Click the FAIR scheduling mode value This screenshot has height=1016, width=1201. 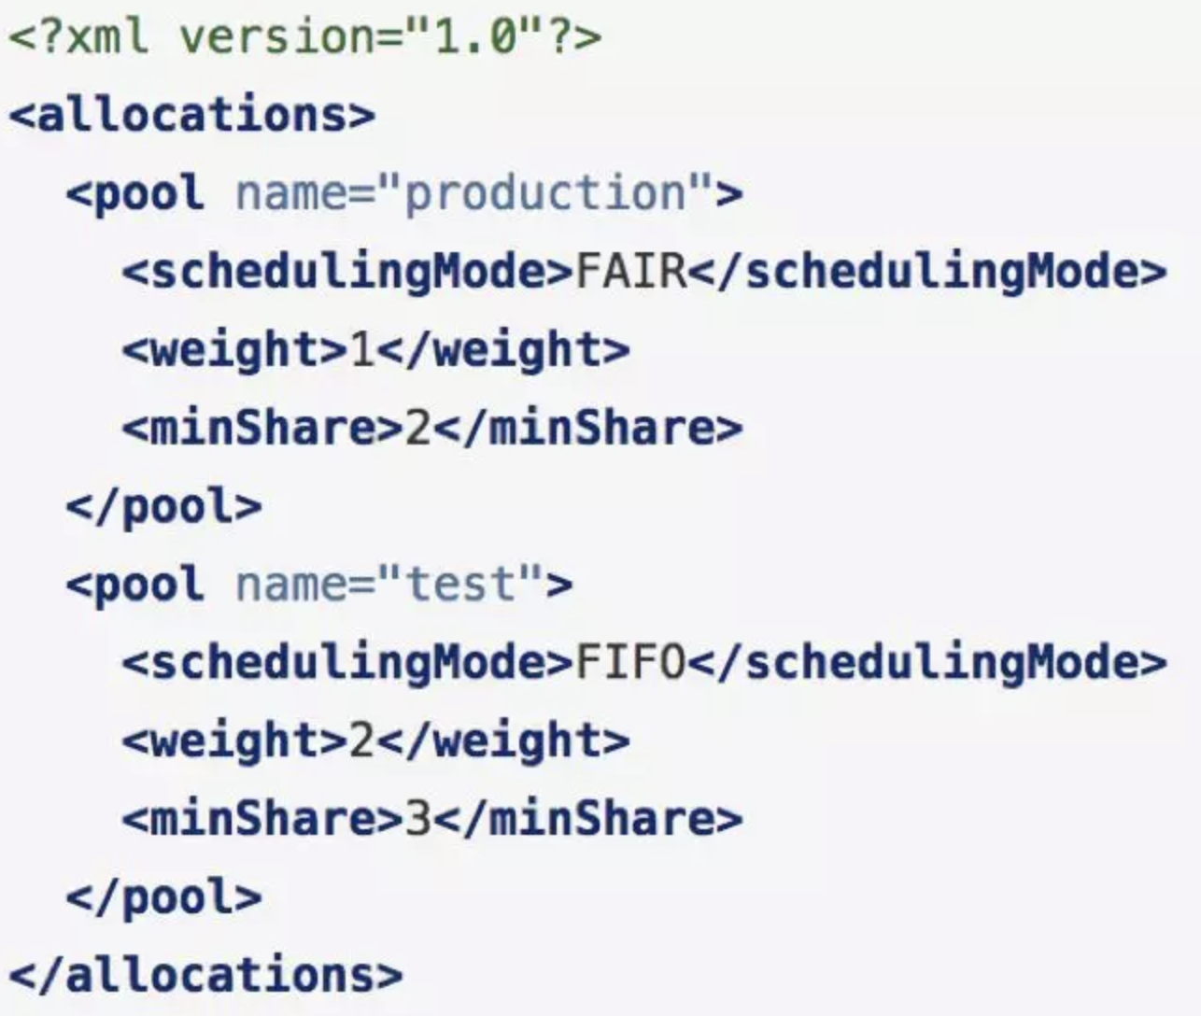(630, 272)
